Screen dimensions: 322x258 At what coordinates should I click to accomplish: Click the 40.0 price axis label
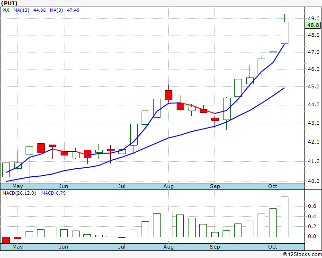coord(313,181)
